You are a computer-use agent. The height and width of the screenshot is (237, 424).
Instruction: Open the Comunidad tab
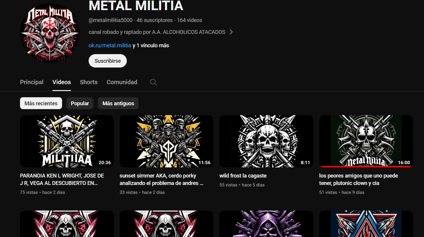tap(122, 82)
